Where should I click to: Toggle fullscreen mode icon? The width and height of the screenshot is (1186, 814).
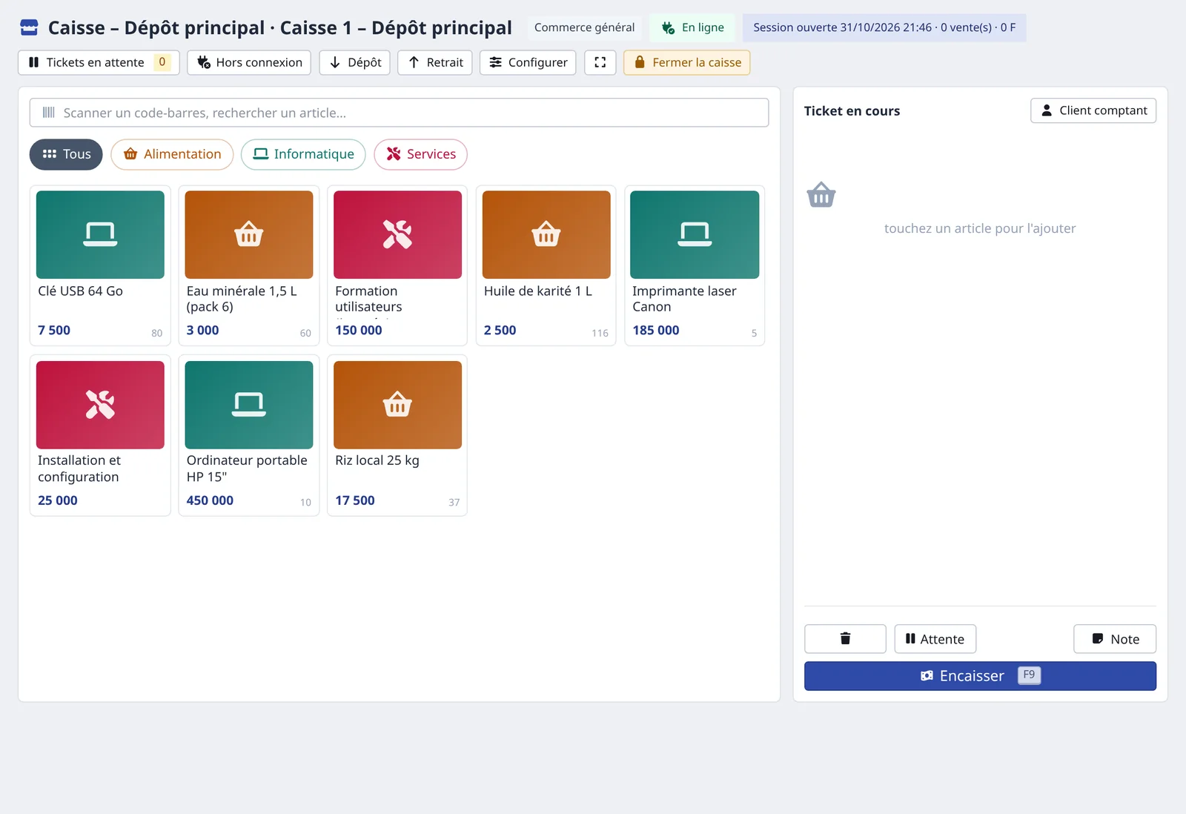(x=600, y=62)
